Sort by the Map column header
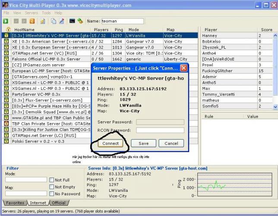 coord(180,30)
